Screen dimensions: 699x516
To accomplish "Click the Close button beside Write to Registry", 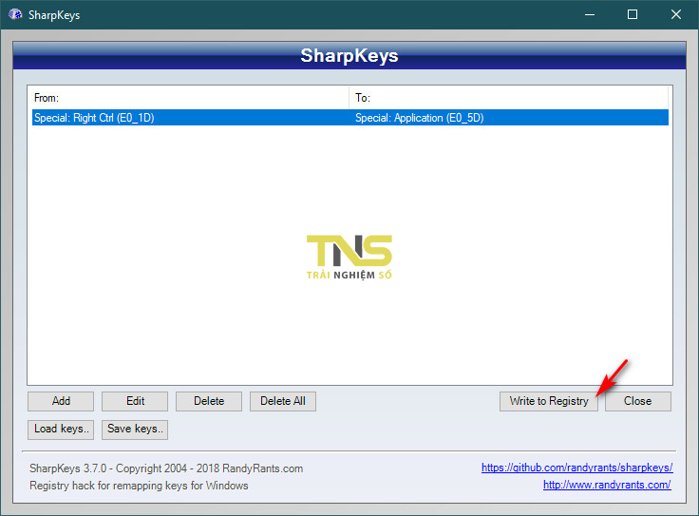I will coord(637,401).
